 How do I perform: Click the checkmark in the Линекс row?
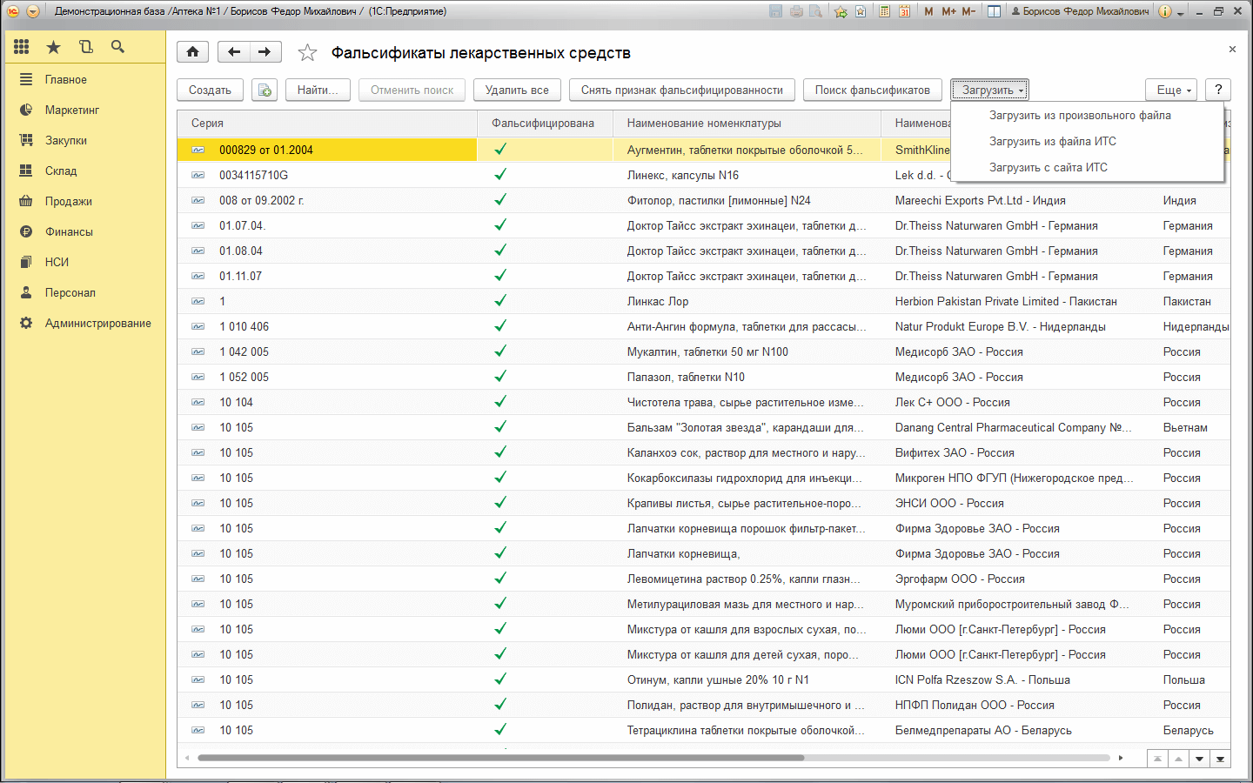(500, 175)
